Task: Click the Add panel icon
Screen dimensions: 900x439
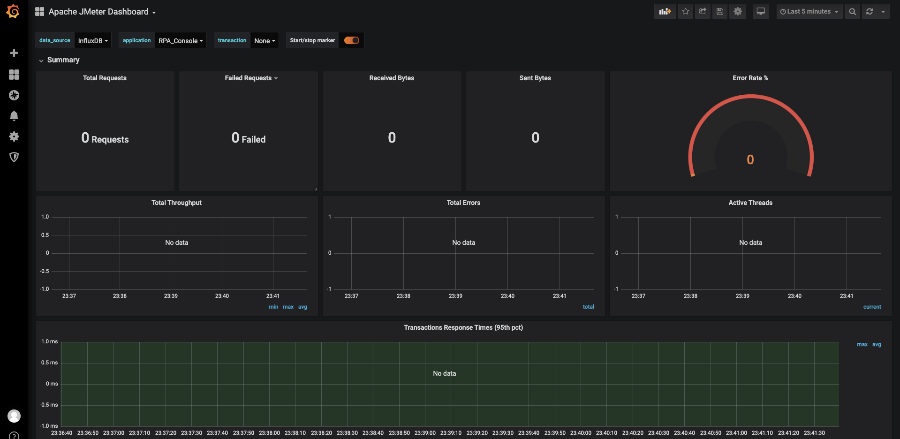Action: [665, 11]
